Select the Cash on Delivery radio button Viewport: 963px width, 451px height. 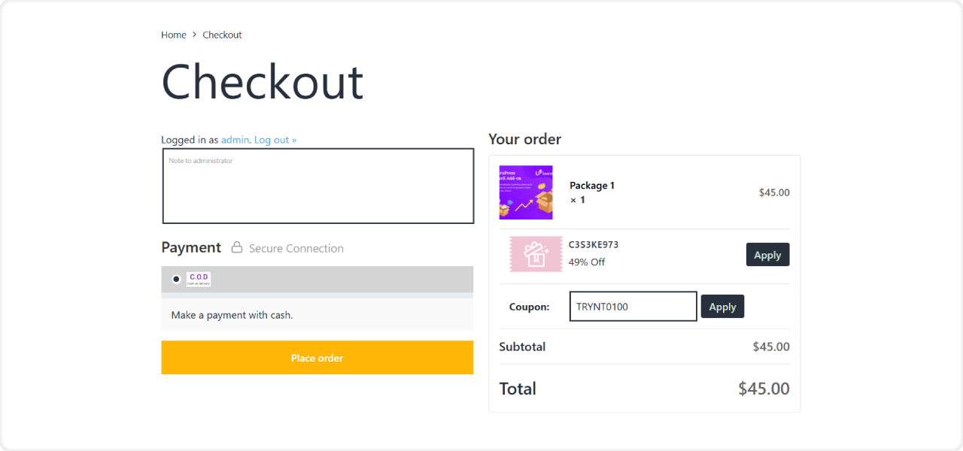(x=175, y=278)
